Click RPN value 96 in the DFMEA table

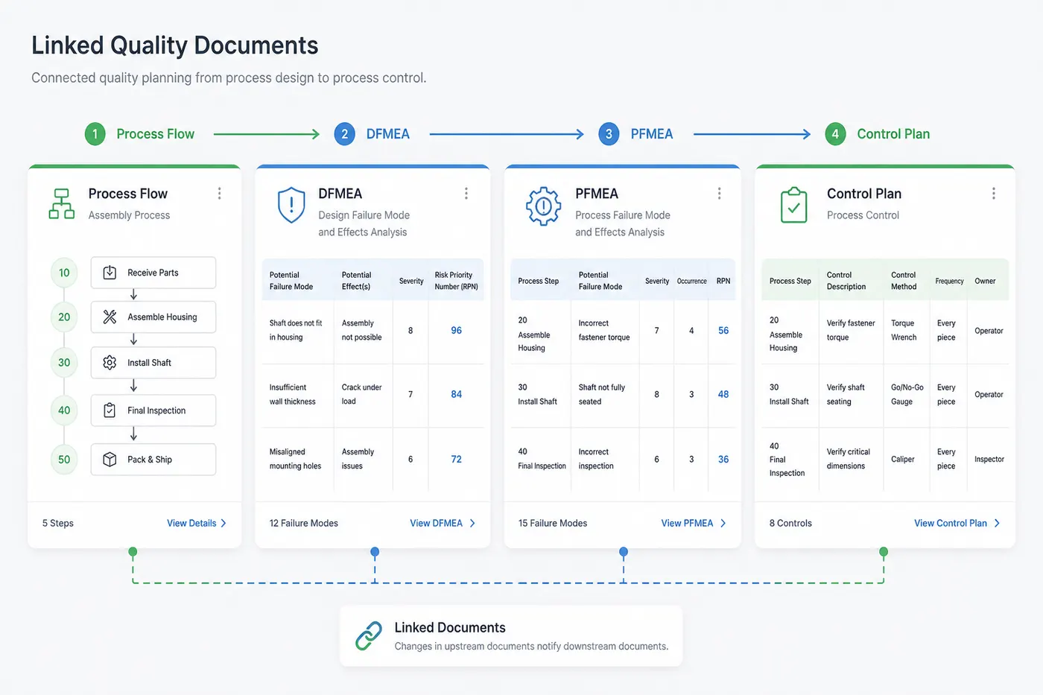[x=456, y=330]
